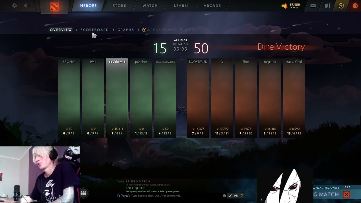Select the forgatoo player card
361x203 pixels.
270,98
